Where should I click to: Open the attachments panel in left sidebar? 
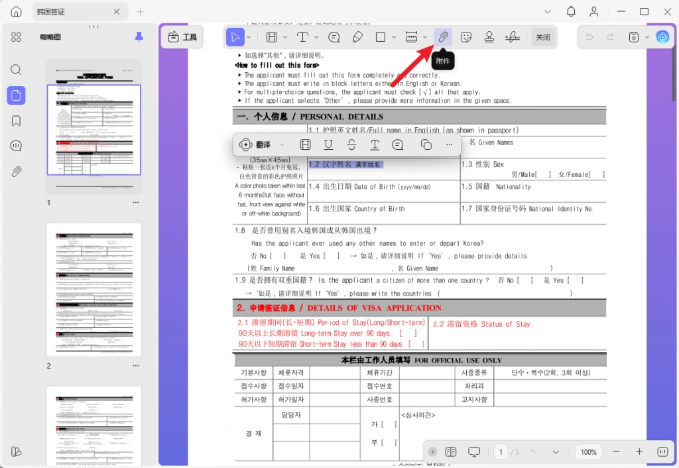coord(16,172)
